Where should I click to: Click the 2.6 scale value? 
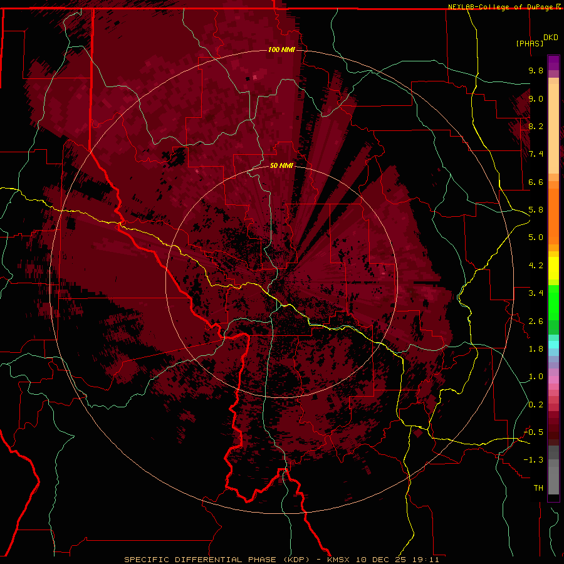coord(536,321)
